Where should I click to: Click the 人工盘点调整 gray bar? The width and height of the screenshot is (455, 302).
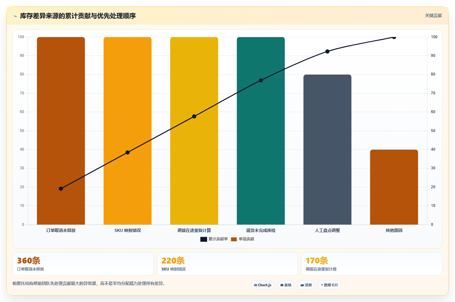328,150
